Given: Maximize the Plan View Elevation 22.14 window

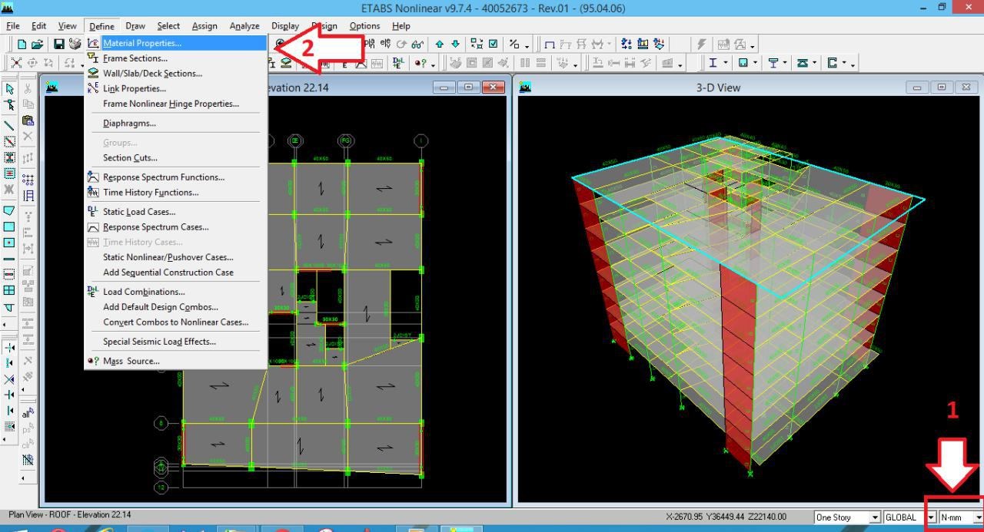Looking at the screenshot, I should 468,87.
